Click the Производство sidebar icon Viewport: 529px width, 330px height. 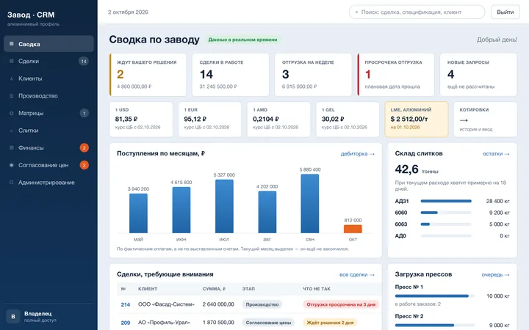(12, 96)
